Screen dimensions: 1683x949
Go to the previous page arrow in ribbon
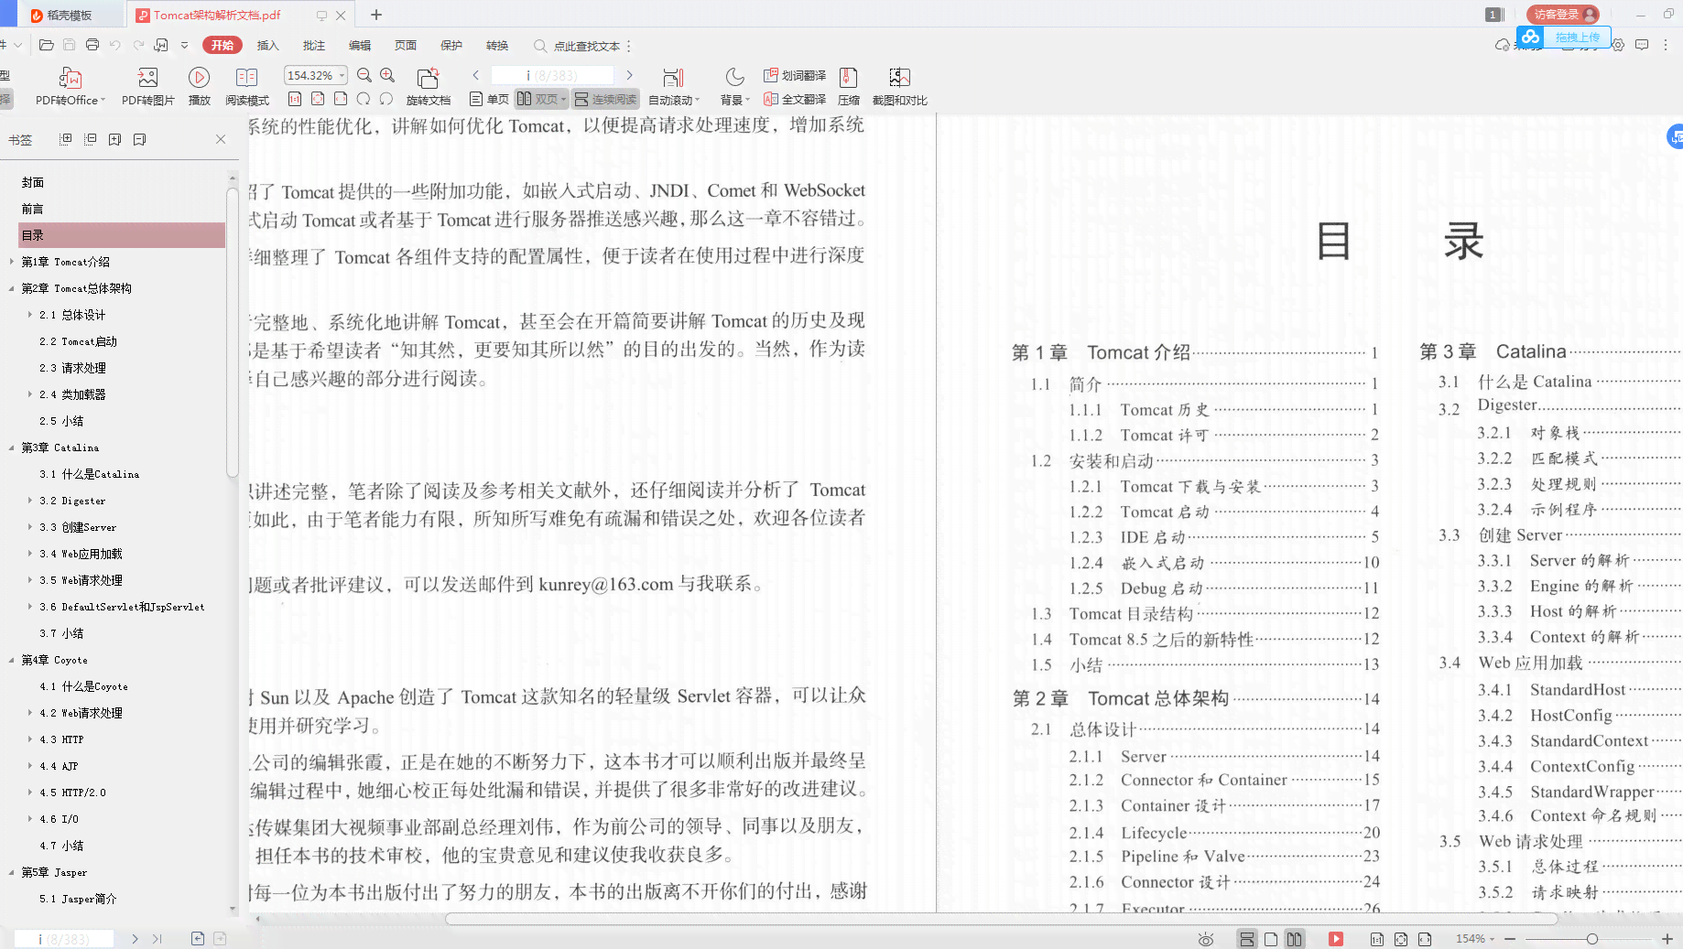(x=476, y=75)
